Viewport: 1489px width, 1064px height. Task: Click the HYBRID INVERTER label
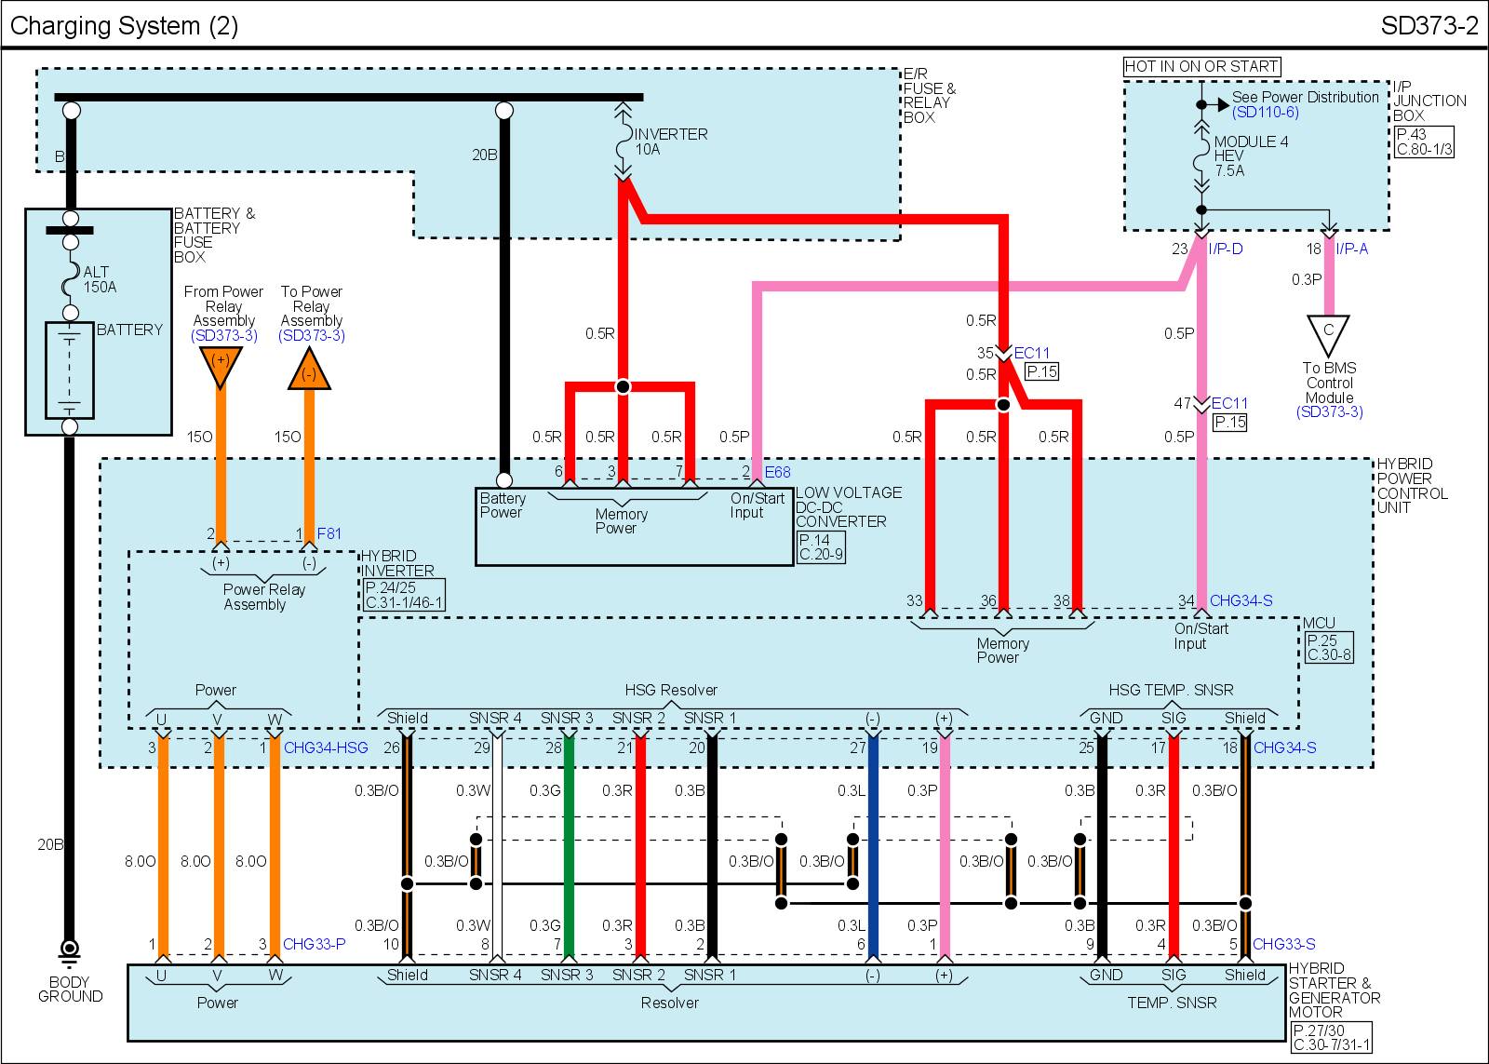click(x=398, y=563)
